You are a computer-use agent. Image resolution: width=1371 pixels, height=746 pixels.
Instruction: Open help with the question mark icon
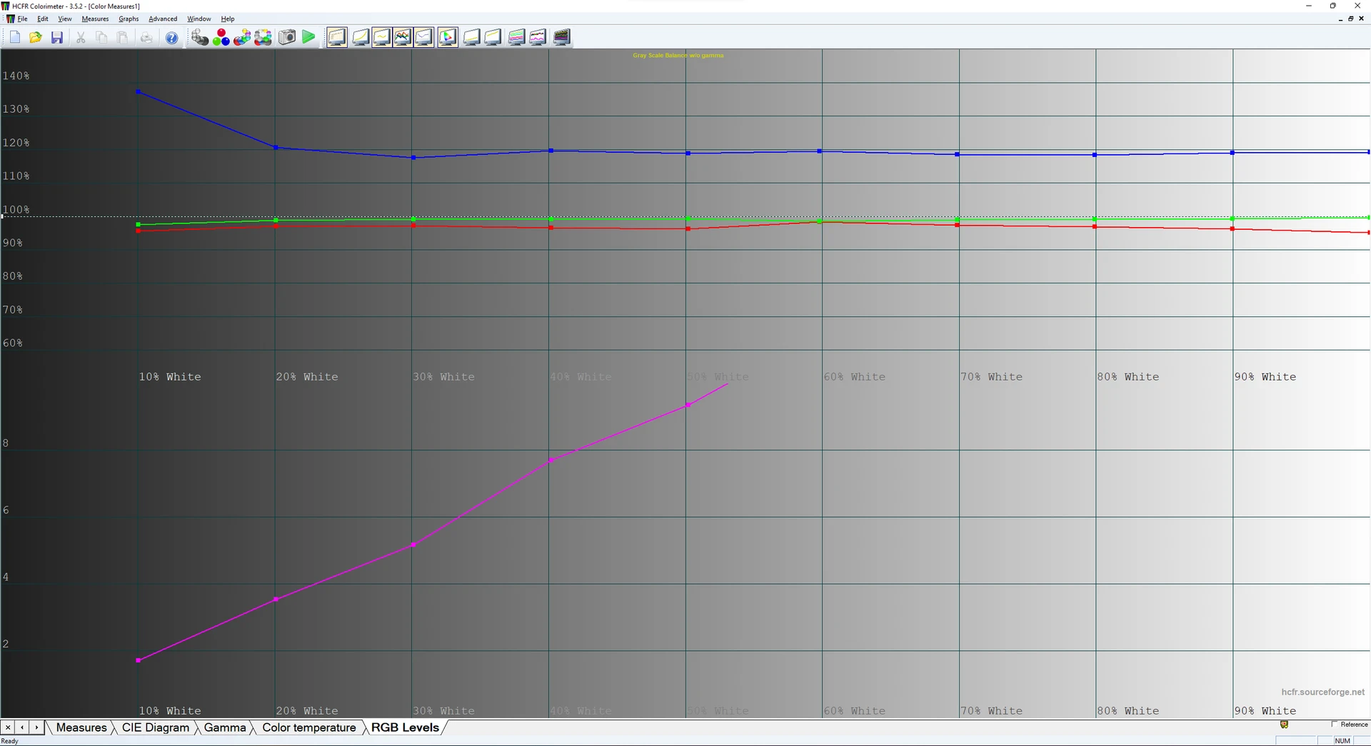[x=171, y=37]
